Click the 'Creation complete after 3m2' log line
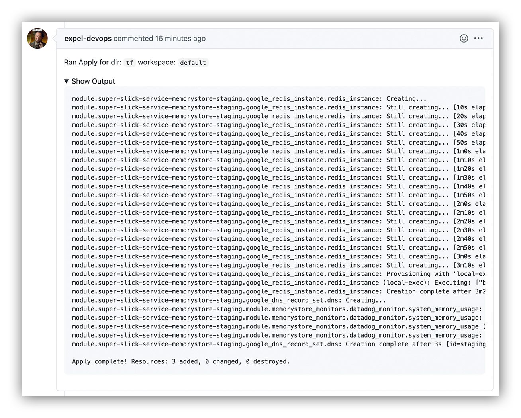Image resolution: width=521 pixels, height=418 pixels. tap(278, 291)
